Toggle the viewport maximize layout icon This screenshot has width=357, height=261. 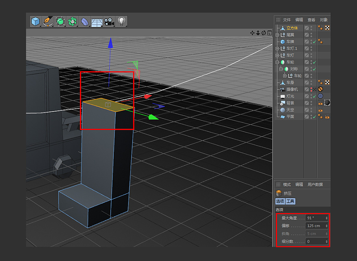[270, 33]
